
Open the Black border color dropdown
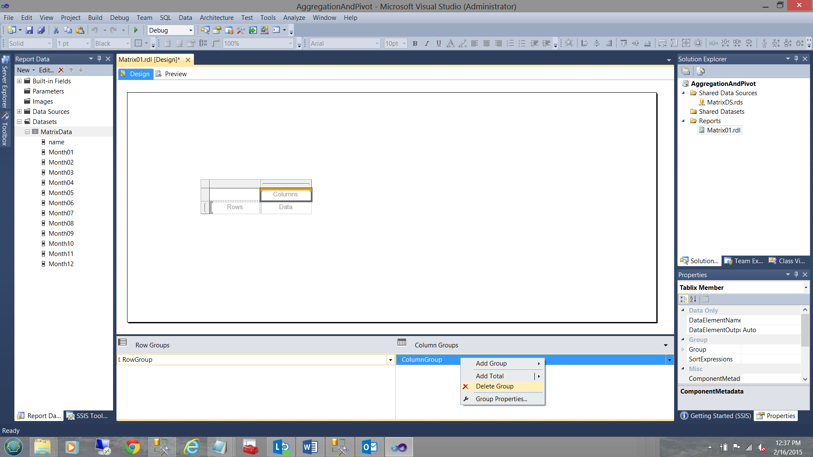coord(127,44)
